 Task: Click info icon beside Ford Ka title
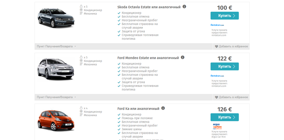tap(163, 108)
